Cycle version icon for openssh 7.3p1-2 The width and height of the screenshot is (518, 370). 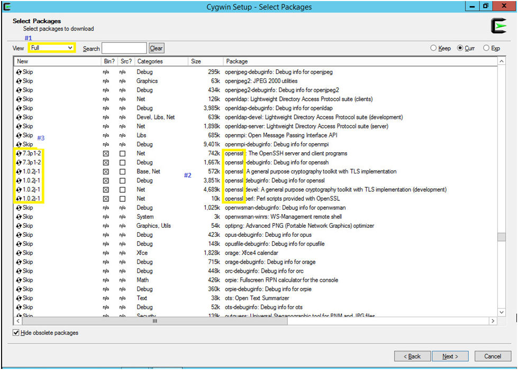point(19,153)
